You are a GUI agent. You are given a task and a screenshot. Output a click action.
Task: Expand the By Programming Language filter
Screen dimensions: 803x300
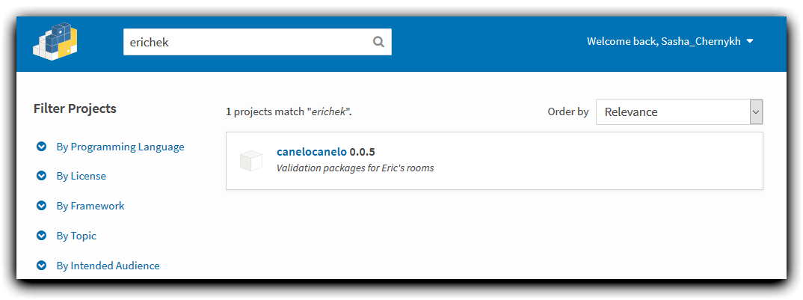pos(120,147)
